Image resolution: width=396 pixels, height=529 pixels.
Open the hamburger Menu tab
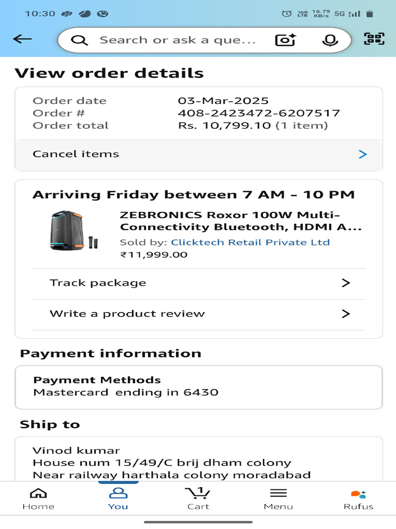click(278, 499)
